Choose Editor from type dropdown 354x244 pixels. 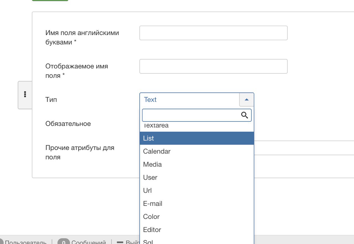[197, 230]
